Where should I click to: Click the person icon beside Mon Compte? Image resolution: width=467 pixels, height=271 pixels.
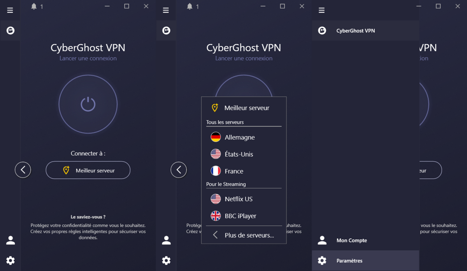(322, 240)
